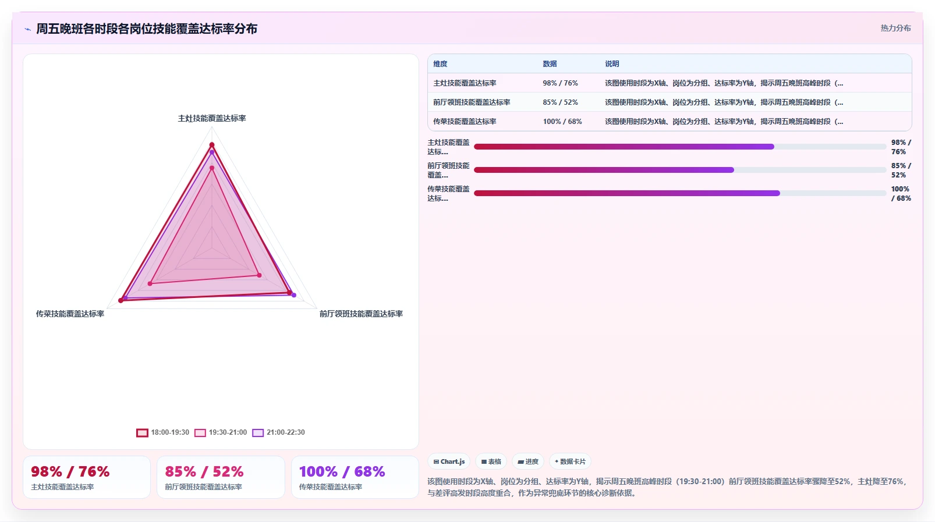The image size is (935, 522).
Task: Click the purple 21:00-22:30 point on 前厅领班 axis
Action: tap(294, 295)
